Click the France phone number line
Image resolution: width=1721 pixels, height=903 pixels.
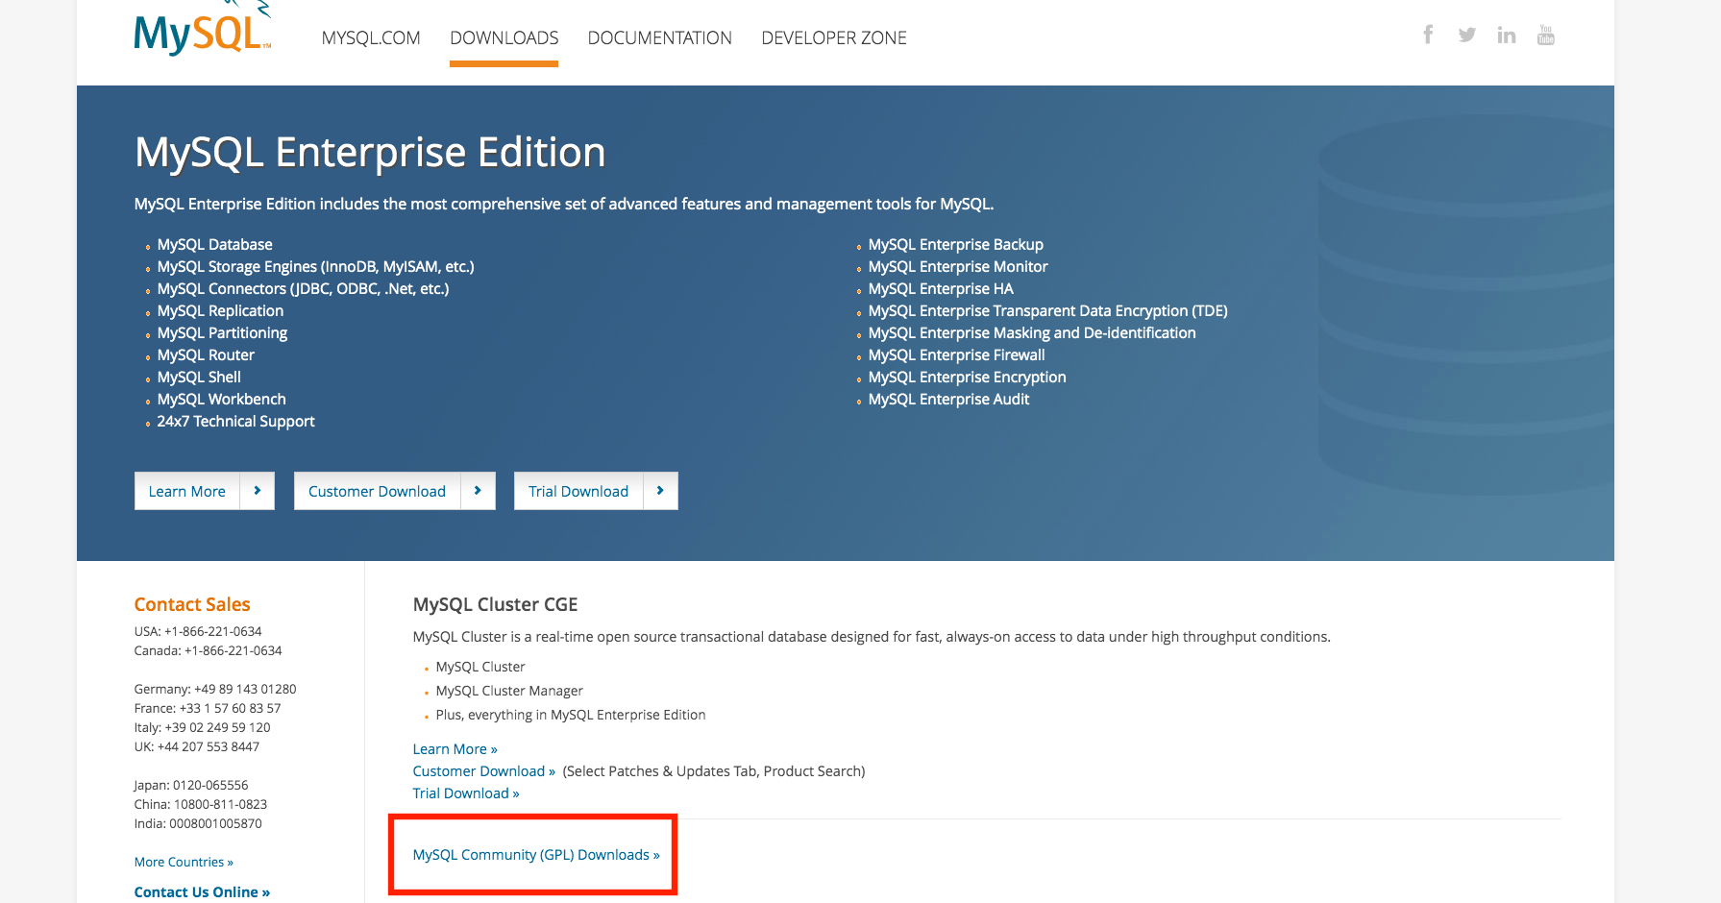[x=208, y=709]
